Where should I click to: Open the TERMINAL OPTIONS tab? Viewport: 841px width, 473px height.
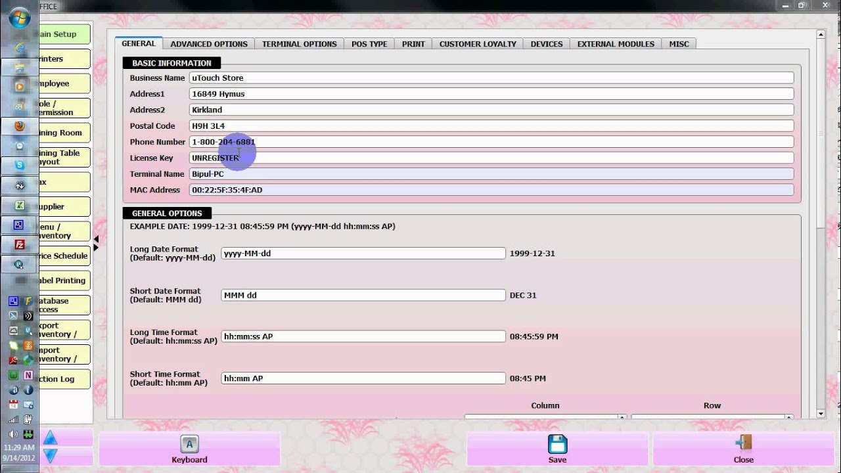(299, 44)
